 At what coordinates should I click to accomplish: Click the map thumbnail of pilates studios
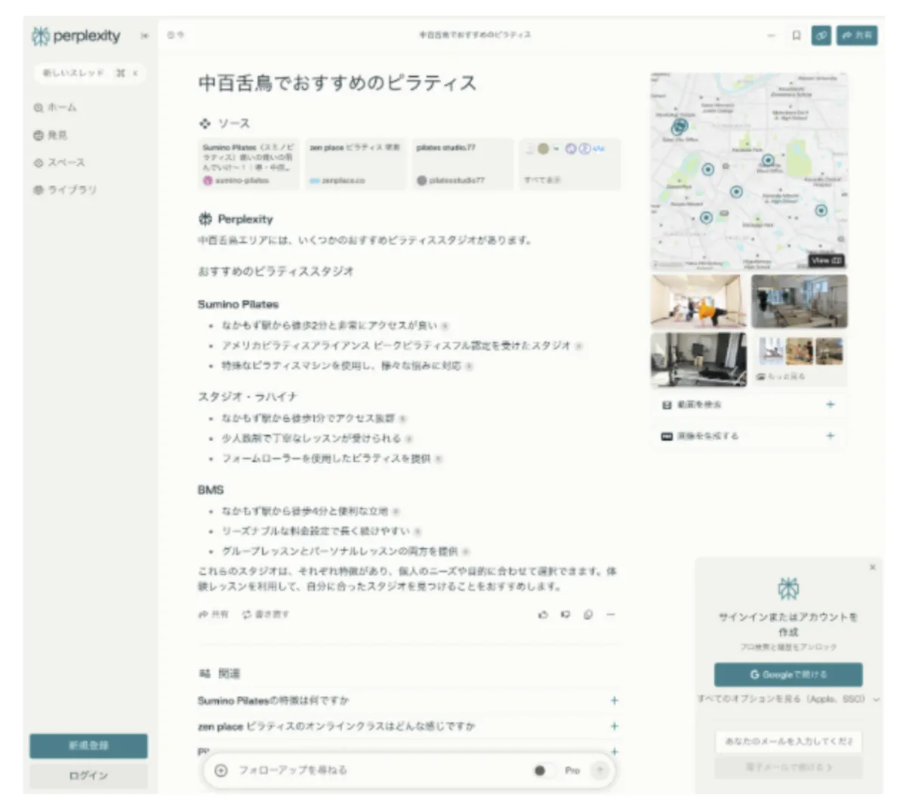click(x=749, y=171)
